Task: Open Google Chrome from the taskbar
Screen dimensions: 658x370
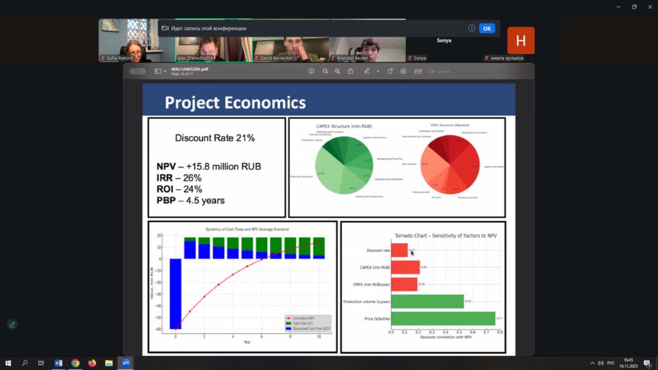Action: (75, 363)
